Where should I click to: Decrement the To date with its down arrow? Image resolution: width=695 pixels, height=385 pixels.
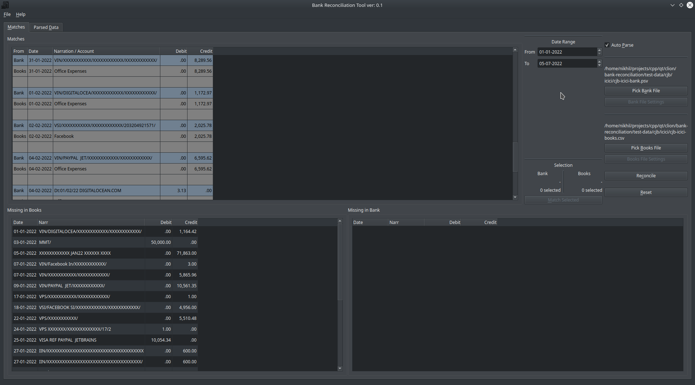point(599,66)
